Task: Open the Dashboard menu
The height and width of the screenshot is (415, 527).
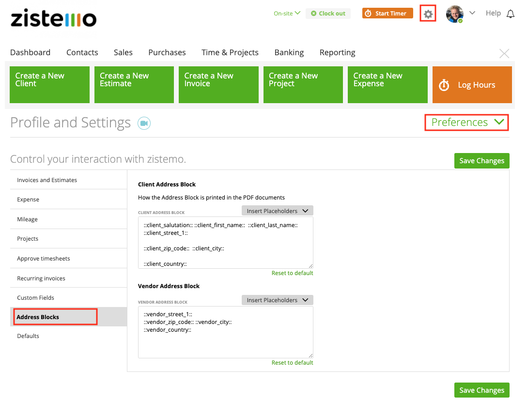Action: [30, 52]
